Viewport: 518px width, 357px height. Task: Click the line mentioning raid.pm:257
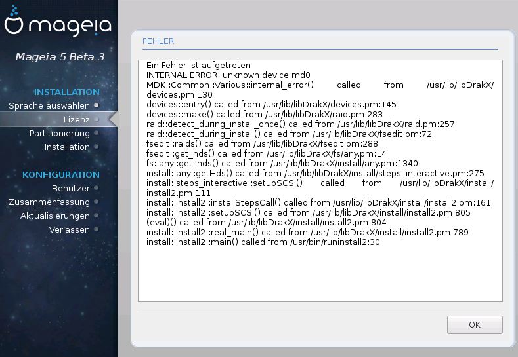(x=300, y=124)
